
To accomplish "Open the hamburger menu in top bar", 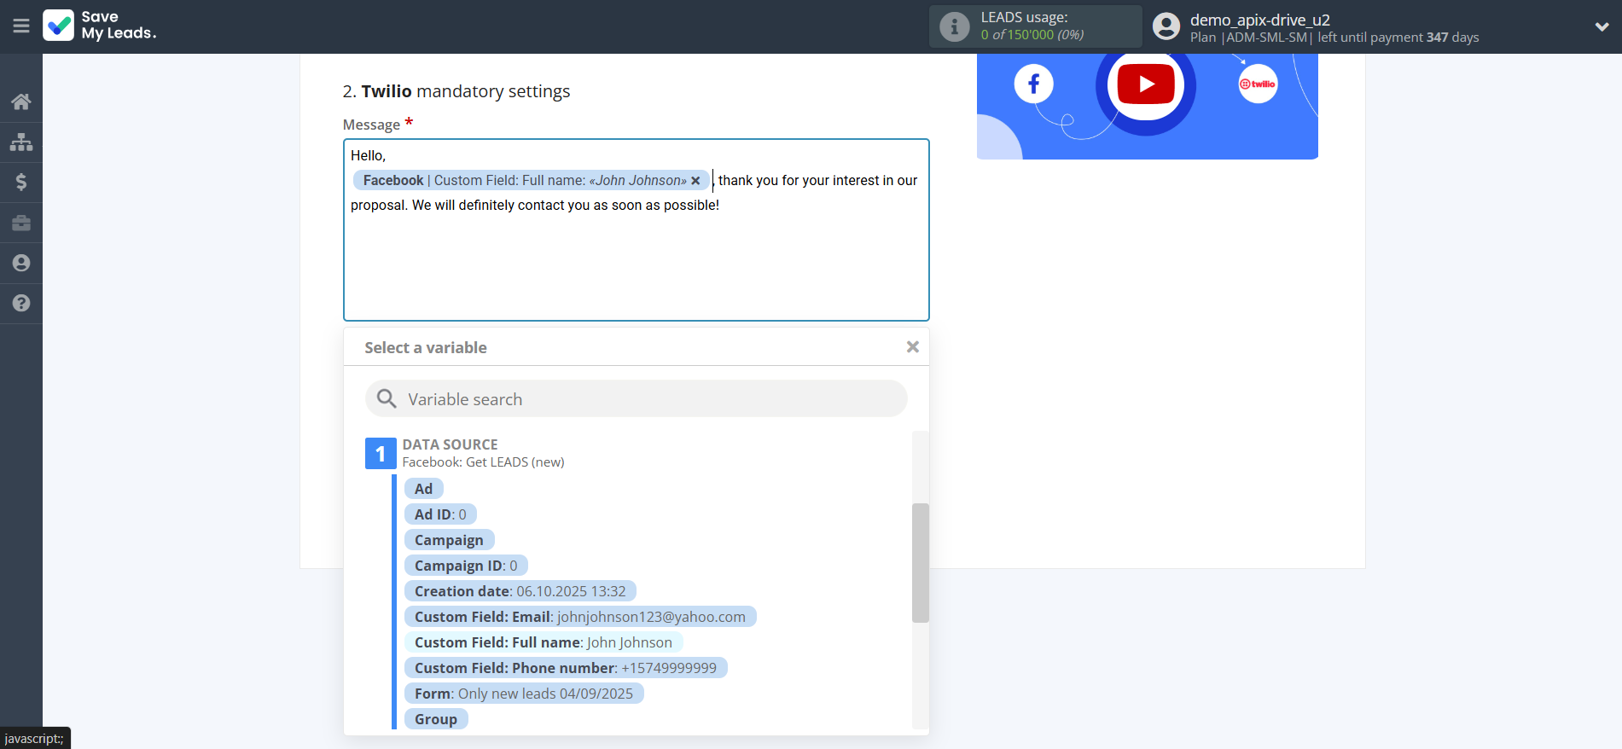I will coord(21,26).
